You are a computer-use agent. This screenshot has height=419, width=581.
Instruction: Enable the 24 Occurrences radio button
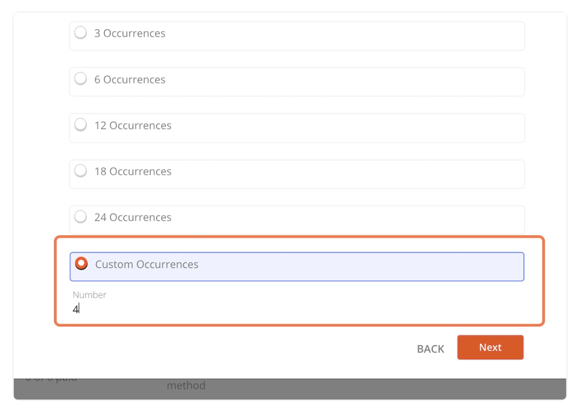click(x=81, y=217)
